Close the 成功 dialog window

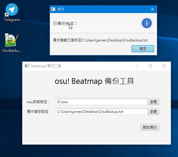(x=152, y=9)
